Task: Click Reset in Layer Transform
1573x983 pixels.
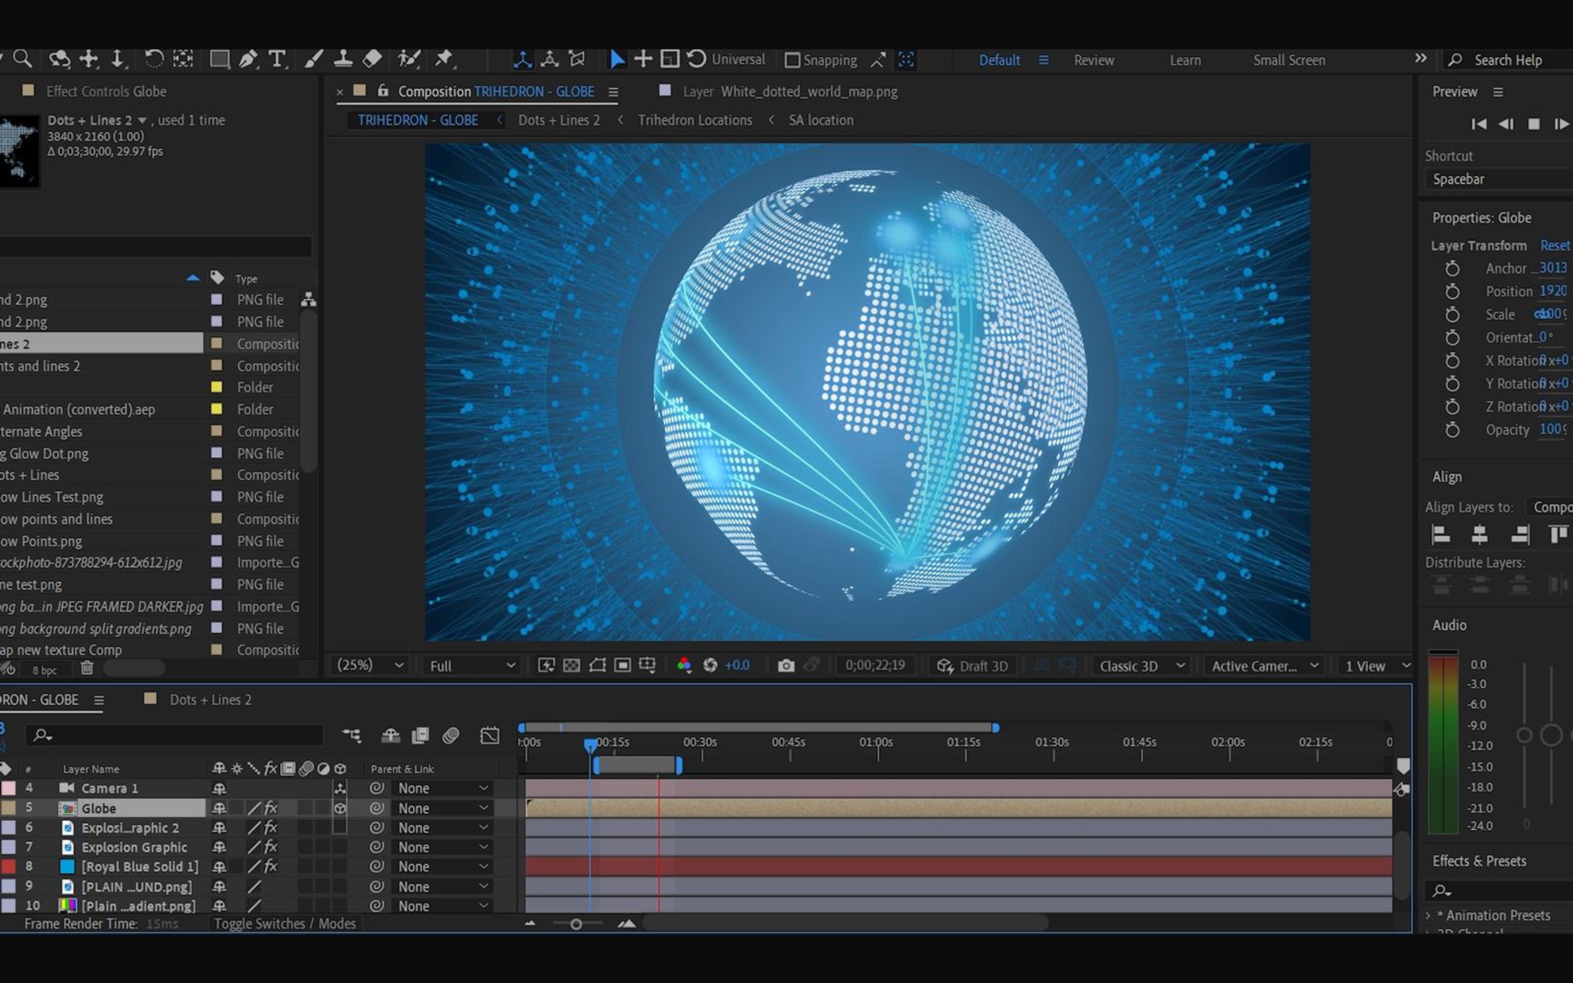Action: click(1555, 245)
